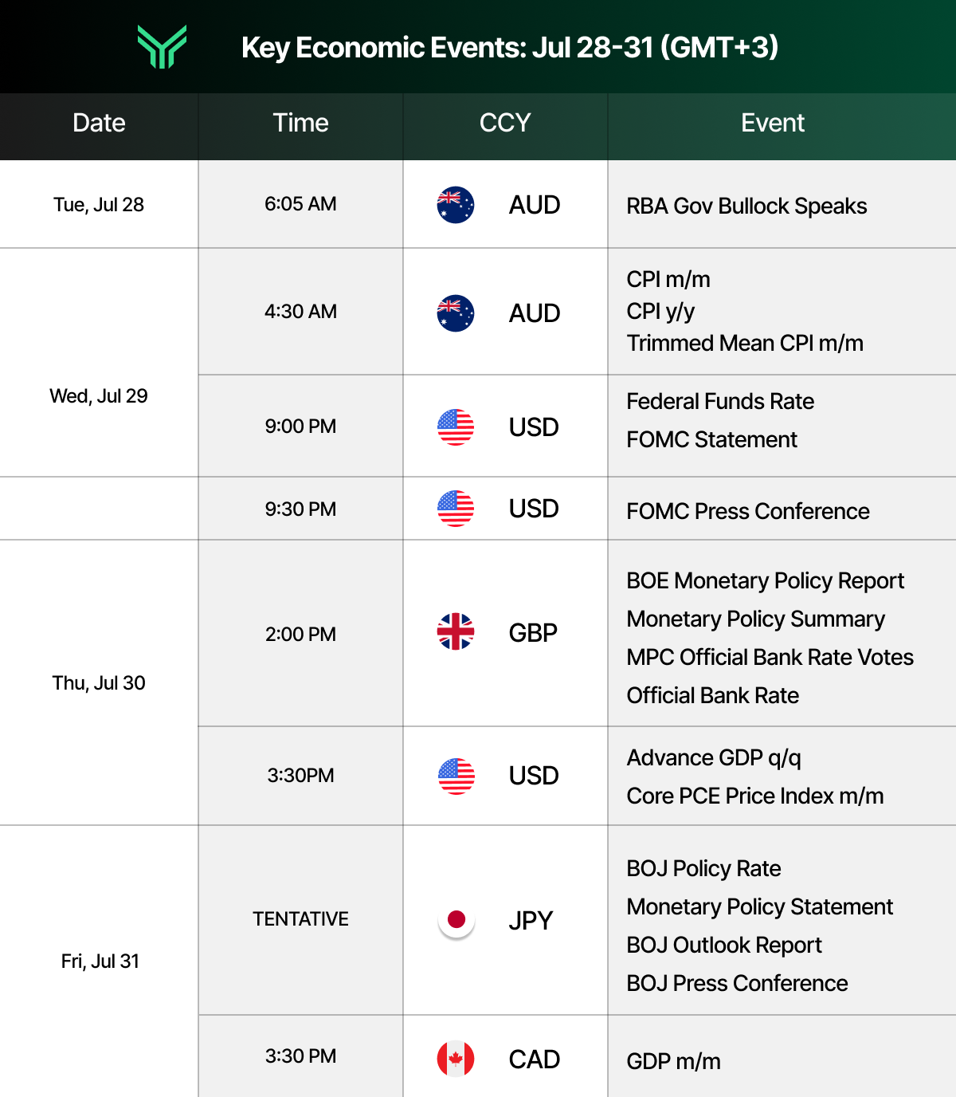Click the time '4:30 AM'
Screen dimensions: 956x1097
pyautogui.click(x=300, y=312)
